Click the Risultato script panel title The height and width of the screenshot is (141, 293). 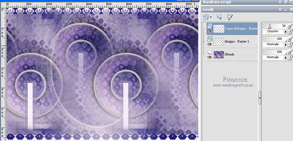[x=217, y=2]
